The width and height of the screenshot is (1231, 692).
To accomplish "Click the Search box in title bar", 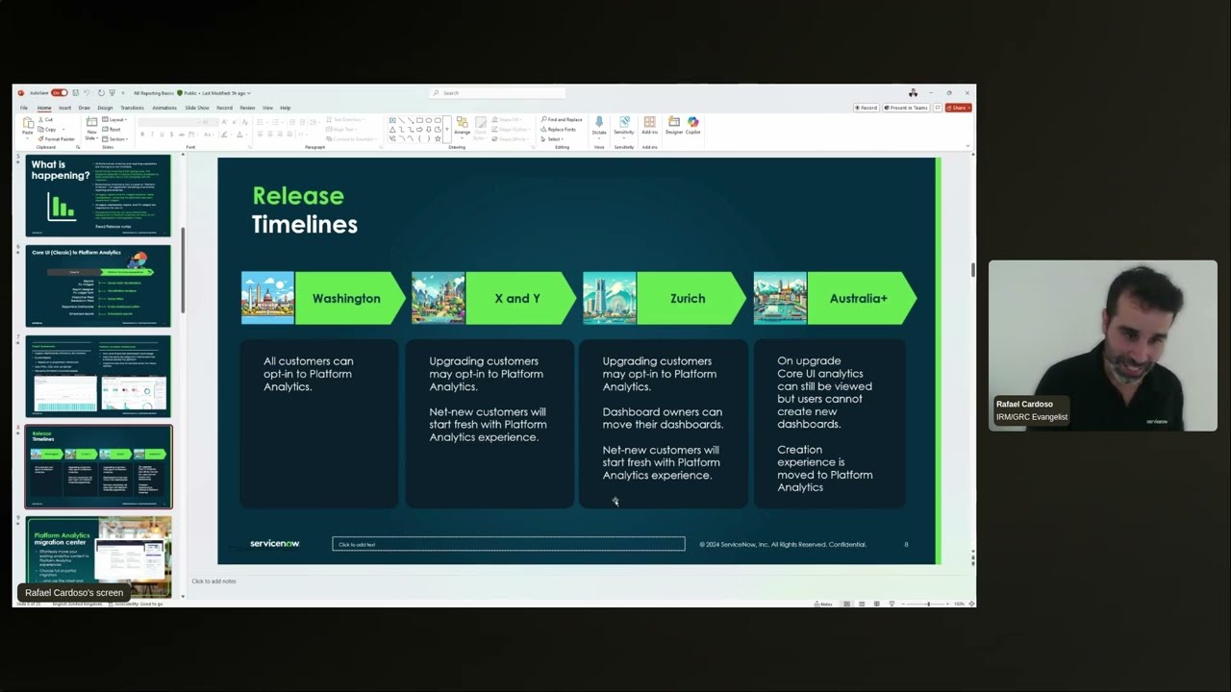I will click(498, 93).
